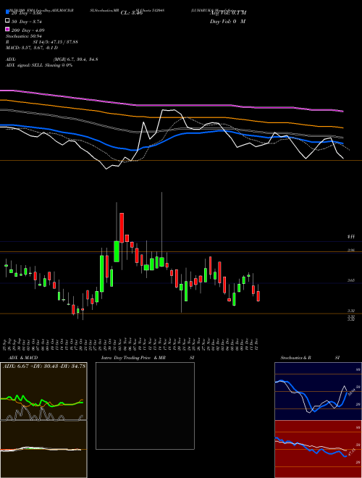Image resolution: width=362 pixels, height=478 pixels.
Task: Click the 3.32 price axis label
Action: (351, 311)
